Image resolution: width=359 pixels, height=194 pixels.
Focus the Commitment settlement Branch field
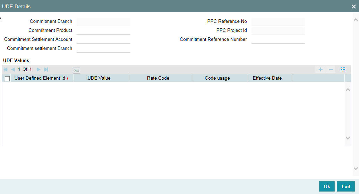pos(103,49)
